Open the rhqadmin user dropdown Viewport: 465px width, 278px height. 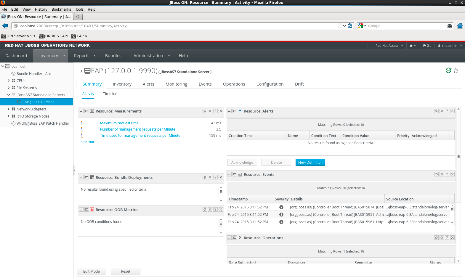tap(450, 46)
